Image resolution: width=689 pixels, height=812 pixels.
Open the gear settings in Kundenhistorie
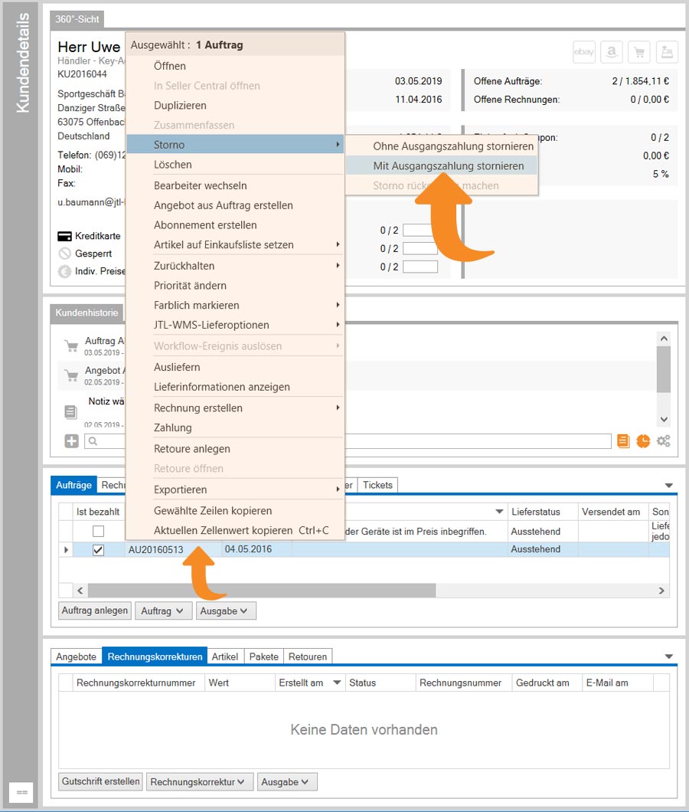click(663, 440)
